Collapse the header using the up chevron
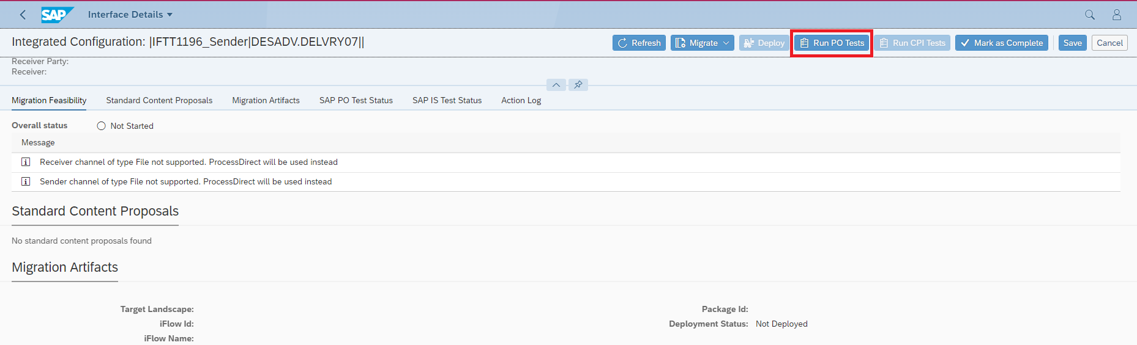Viewport: 1137px width, 345px height. click(x=556, y=85)
